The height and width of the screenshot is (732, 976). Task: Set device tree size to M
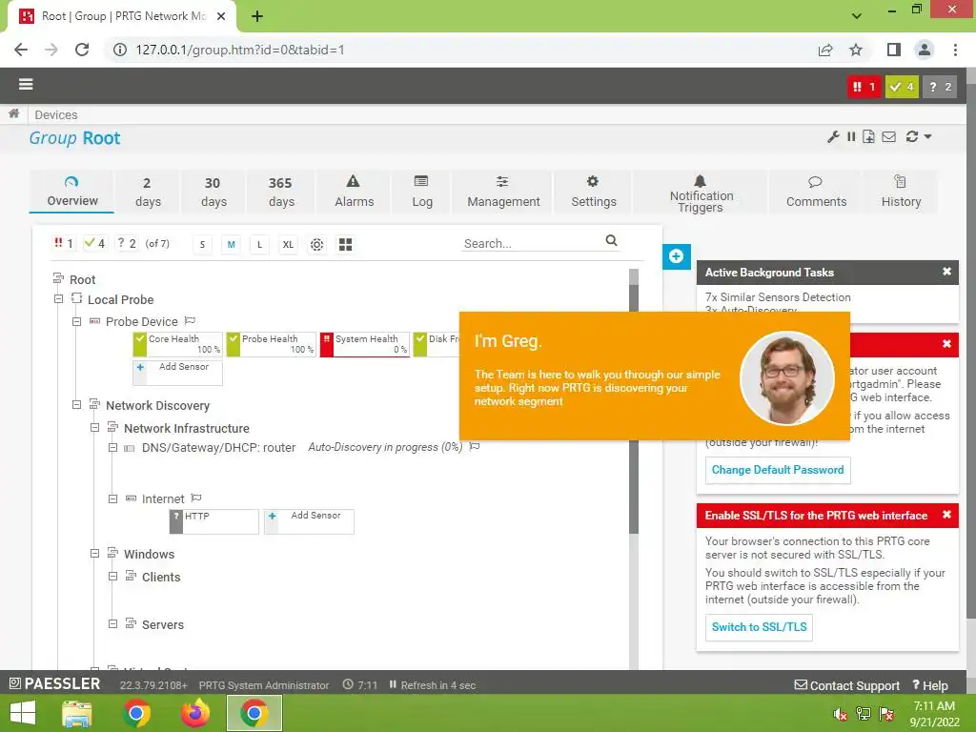click(x=231, y=245)
